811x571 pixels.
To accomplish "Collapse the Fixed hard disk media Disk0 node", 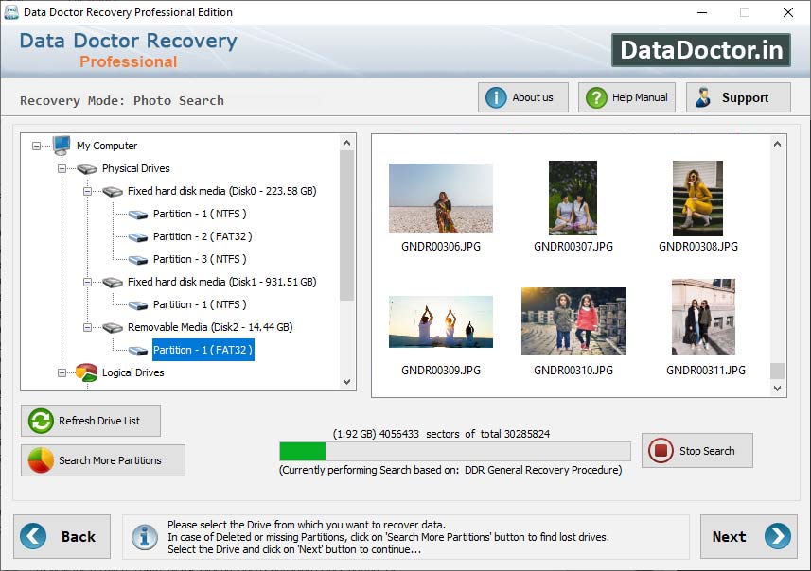I will point(87,190).
